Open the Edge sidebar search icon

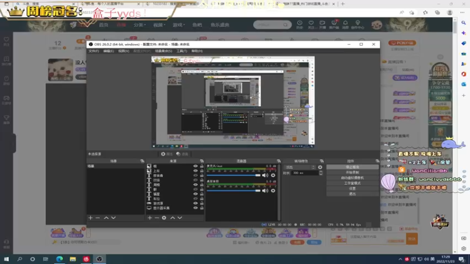pyautogui.click(x=464, y=23)
